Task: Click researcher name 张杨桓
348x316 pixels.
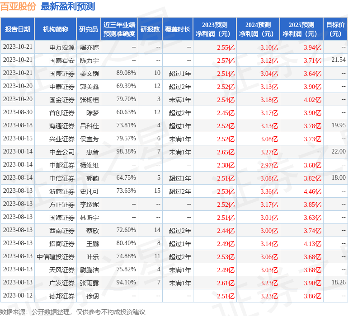Action: [89, 100]
